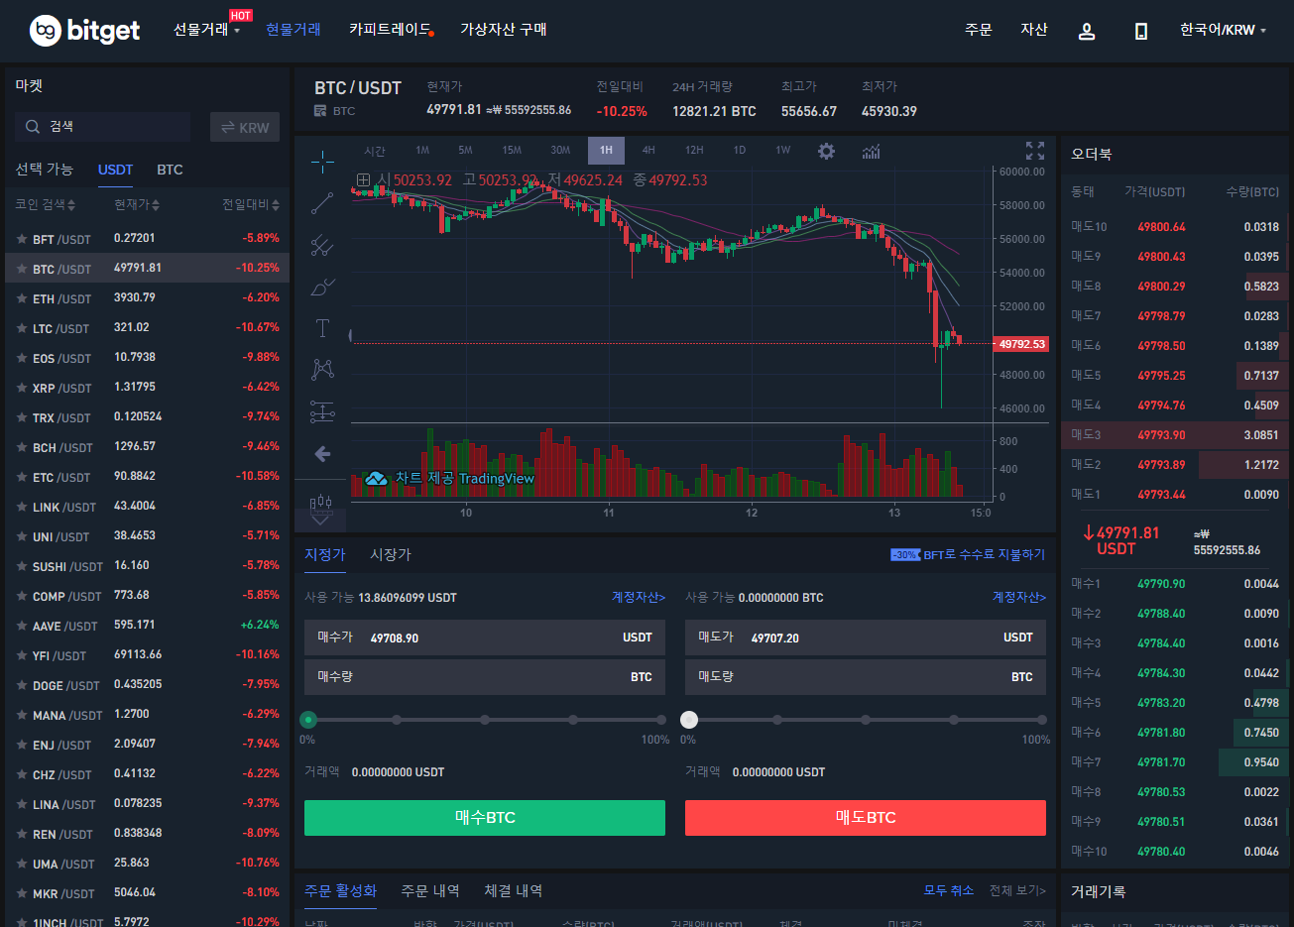The height and width of the screenshot is (927, 1294).
Task: Open 주문 in top navigation
Action: click(979, 30)
